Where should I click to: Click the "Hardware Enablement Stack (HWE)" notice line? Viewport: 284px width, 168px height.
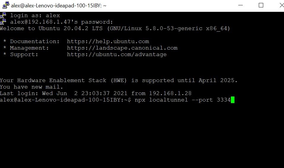click(x=119, y=80)
